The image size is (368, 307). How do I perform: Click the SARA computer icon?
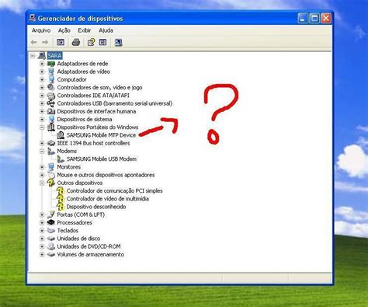[42, 55]
